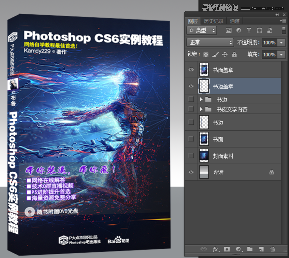
Task: Click the 填充 label
Action: click(254, 54)
